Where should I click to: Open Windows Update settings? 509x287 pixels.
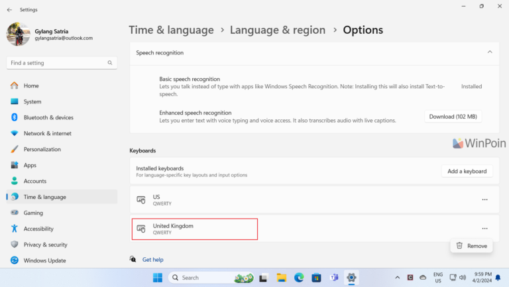[62, 260]
